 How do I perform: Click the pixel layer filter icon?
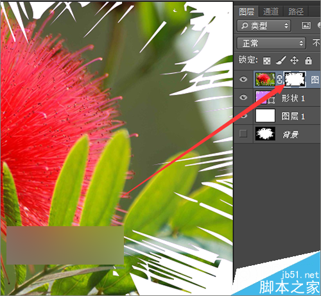coord(306,26)
